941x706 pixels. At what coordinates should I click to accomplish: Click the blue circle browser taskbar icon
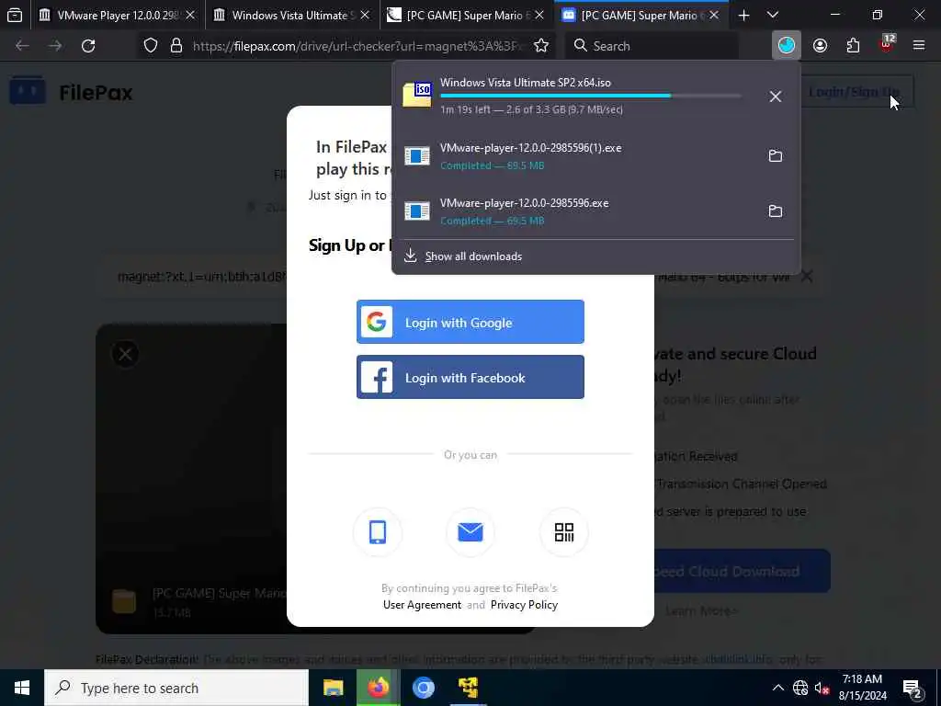pos(423,688)
